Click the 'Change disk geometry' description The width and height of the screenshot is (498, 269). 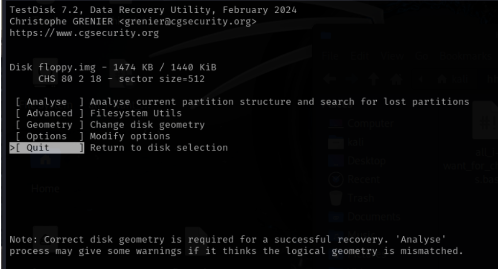click(148, 124)
